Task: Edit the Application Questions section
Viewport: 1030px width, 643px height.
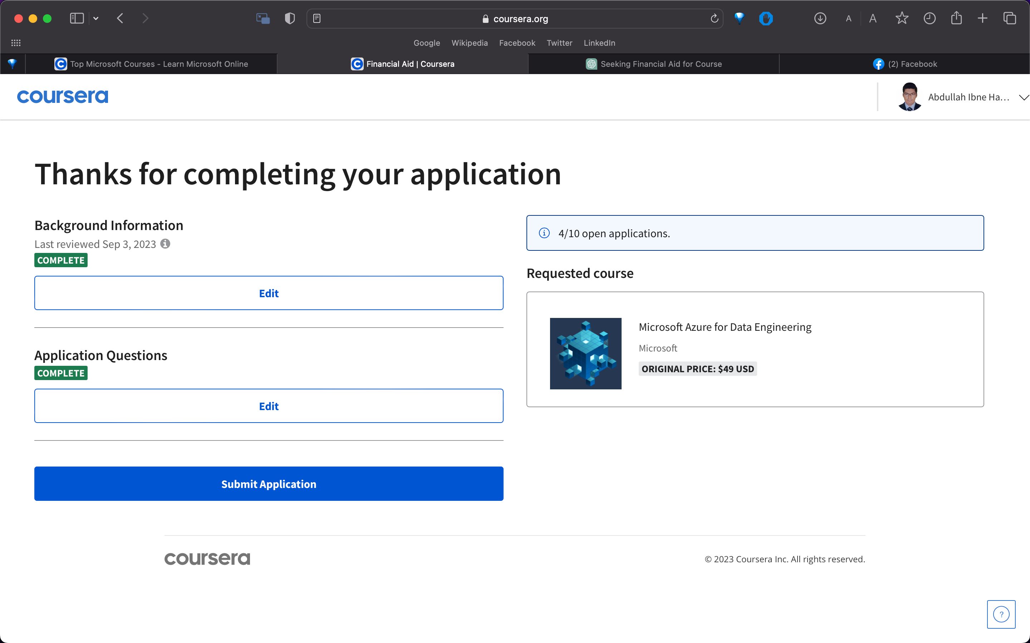Action: coord(269,406)
